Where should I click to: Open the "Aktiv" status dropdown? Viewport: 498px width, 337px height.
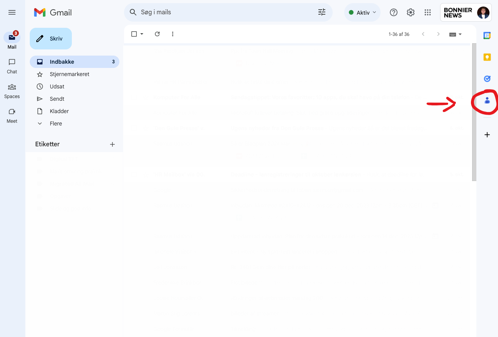(x=362, y=12)
